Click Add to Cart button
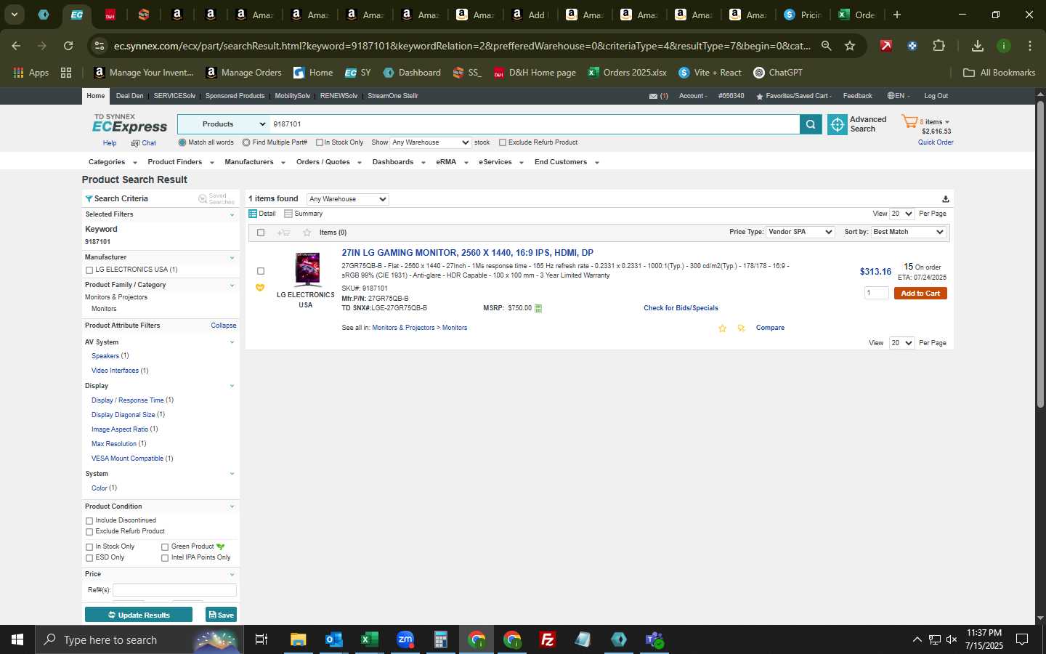The height and width of the screenshot is (654, 1046). 920,294
